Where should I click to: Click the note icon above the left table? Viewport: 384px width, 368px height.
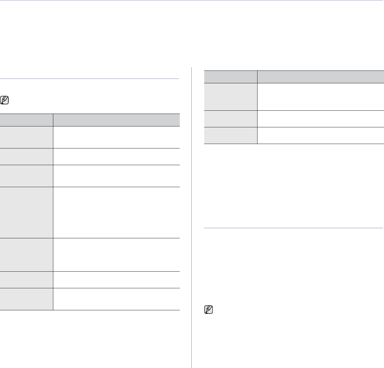point(5,101)
